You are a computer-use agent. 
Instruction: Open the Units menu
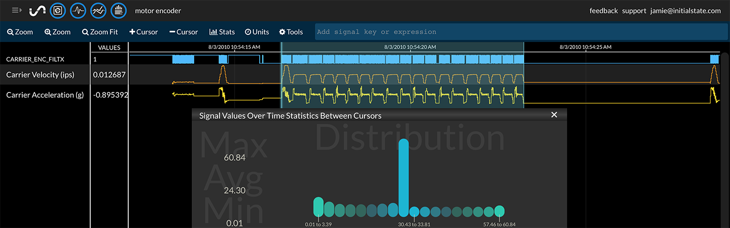click(x=257, y=32)
